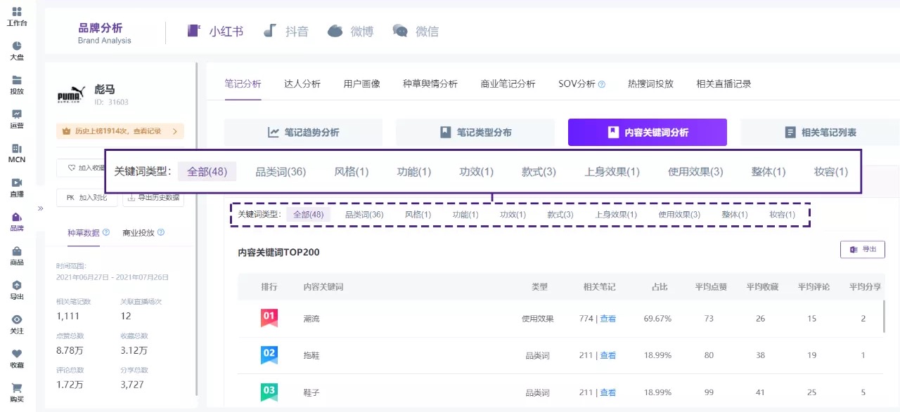900x412 pixels.
Task: Select the 商业投放 tab in brand panel
Action: (139, 232)
